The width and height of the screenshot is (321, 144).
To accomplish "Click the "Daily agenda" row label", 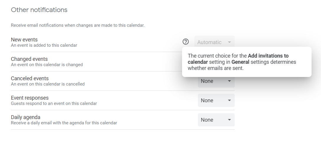I will tap(26, 117).
